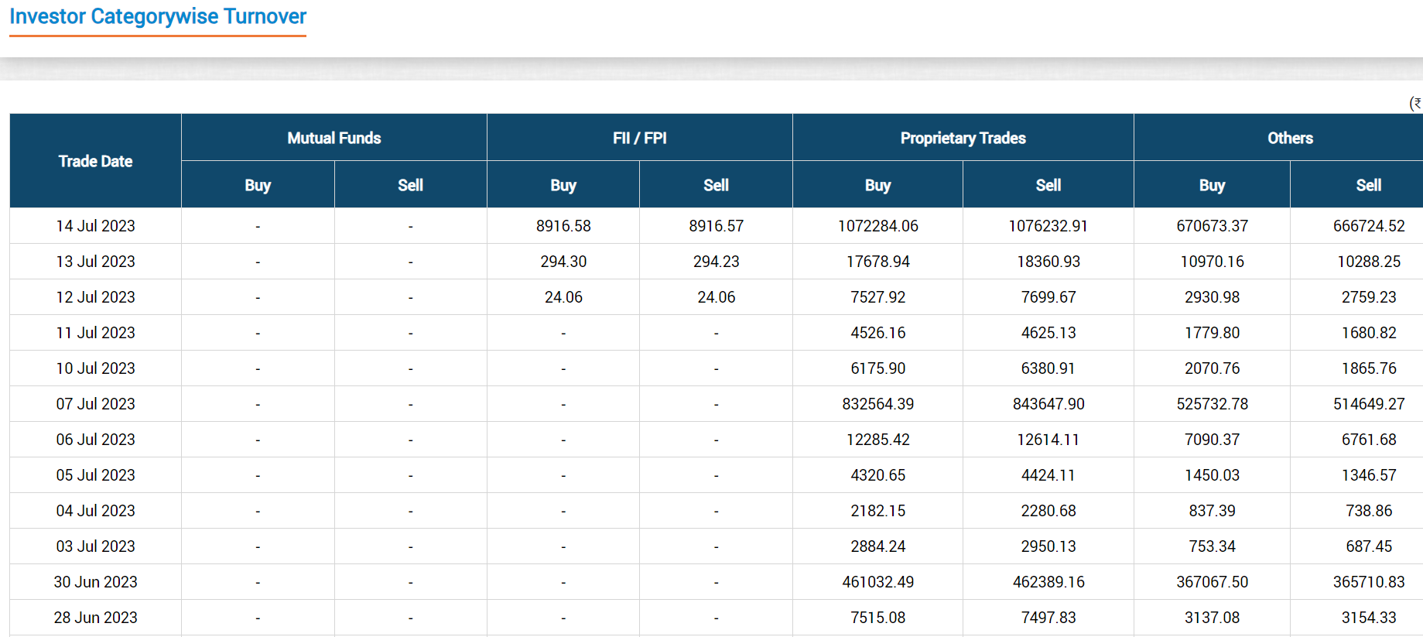The height and width of the screenshot is (637, 1423).
Task: Select the 30 Jun 2023 trade date
Action: click(x=95, y=582)
